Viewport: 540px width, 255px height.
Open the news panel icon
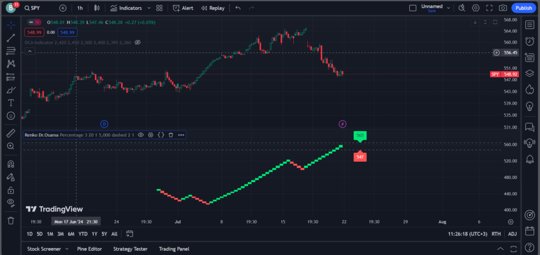529,57
